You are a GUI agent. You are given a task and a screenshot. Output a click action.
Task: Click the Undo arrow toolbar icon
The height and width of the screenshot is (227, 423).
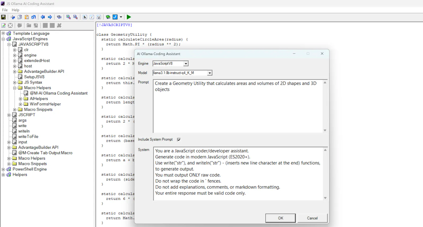[x=34, y=17]
